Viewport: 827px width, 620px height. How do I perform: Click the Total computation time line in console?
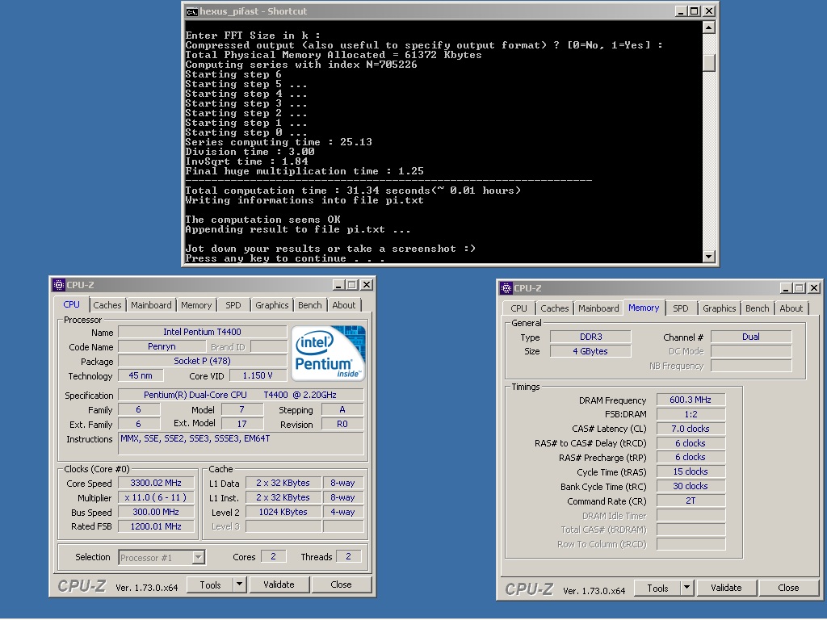[x=353, y=191]
